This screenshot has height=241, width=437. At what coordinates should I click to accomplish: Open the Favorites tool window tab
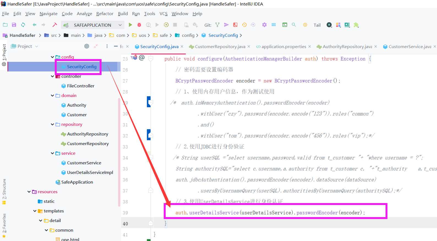point(4,225)
